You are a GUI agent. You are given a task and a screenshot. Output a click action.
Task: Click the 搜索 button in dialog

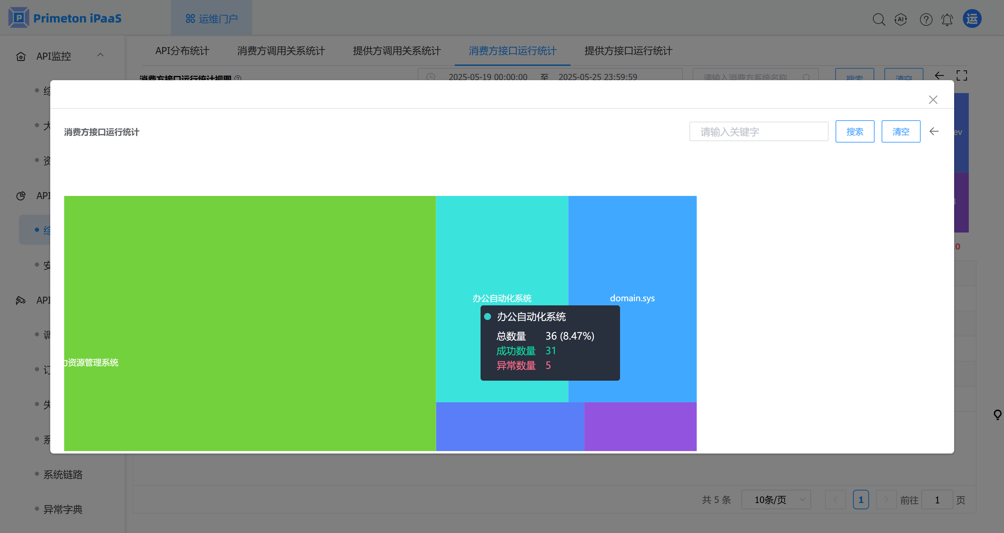point(854,132)
